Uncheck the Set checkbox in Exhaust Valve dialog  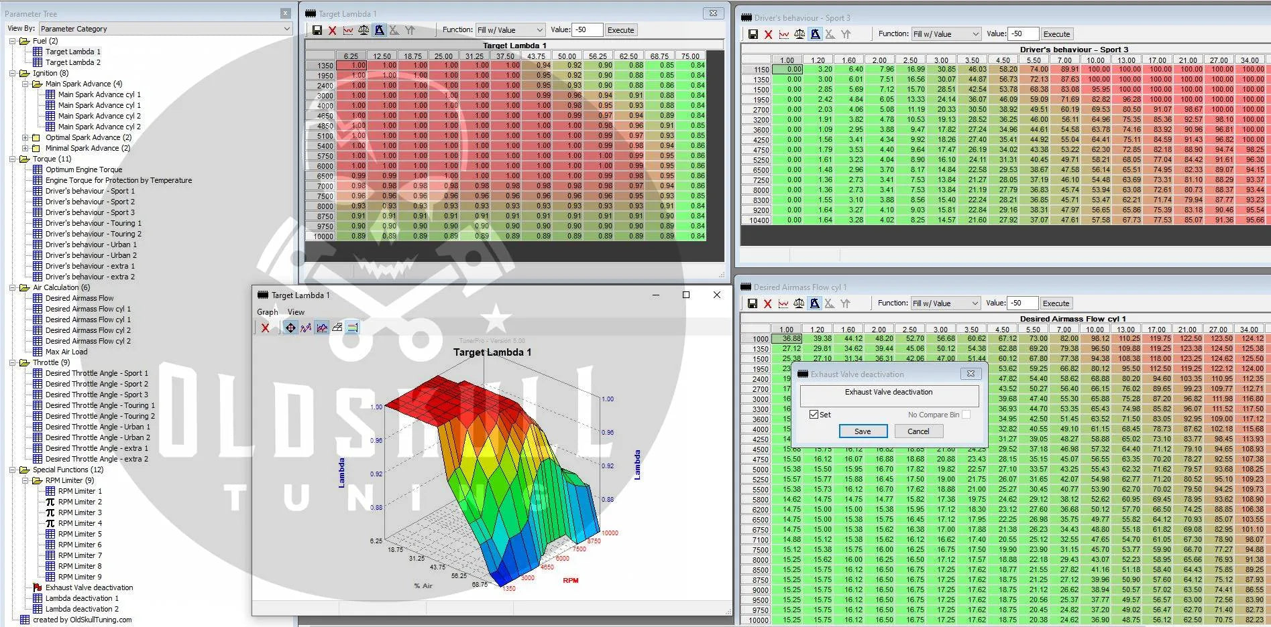[814, 415]
